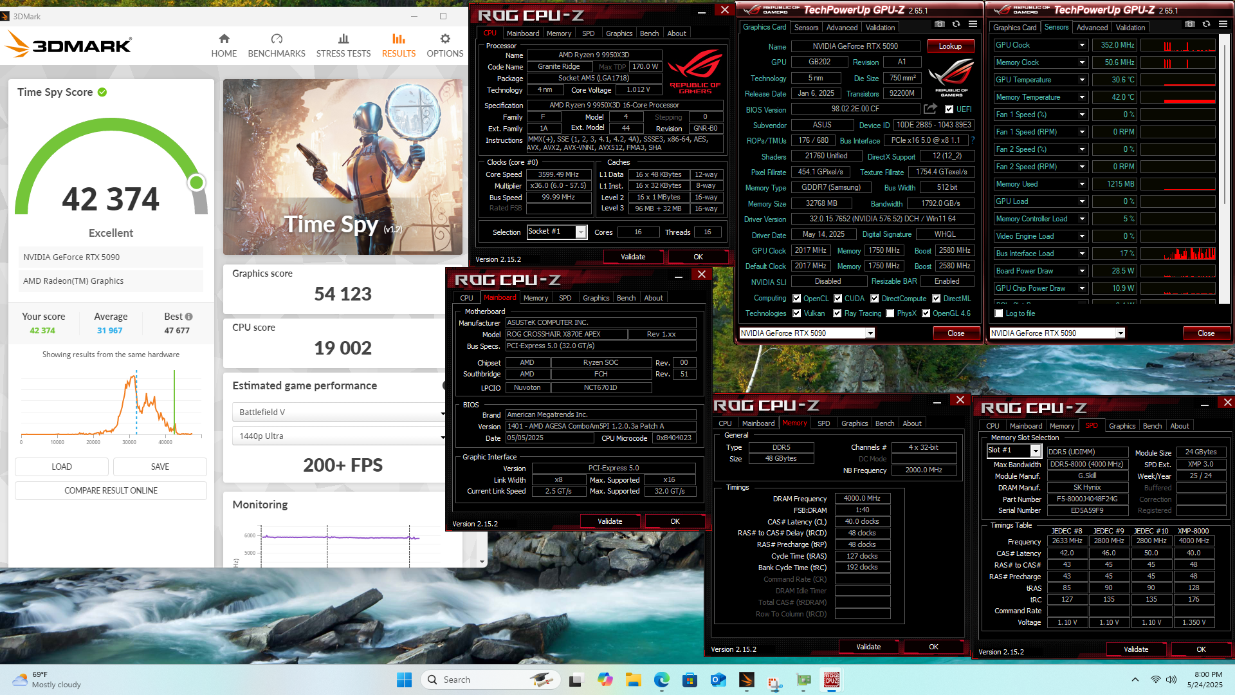Click Close in GPU-Z Sensors window
The image size is (1235, 695).
[1205, 333]
